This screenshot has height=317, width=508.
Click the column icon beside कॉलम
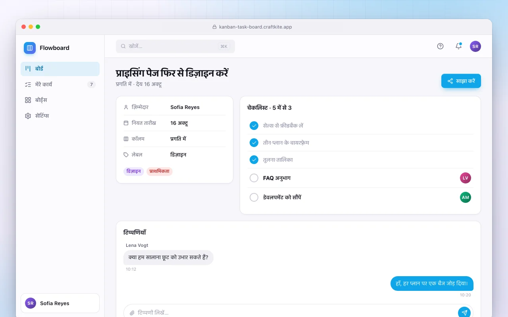coord(126,139)
